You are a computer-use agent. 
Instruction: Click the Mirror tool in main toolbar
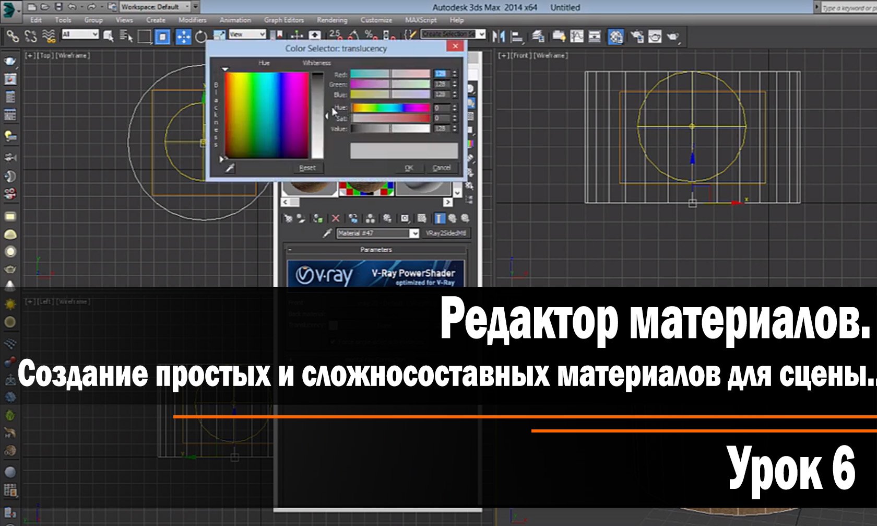[499, 36]
